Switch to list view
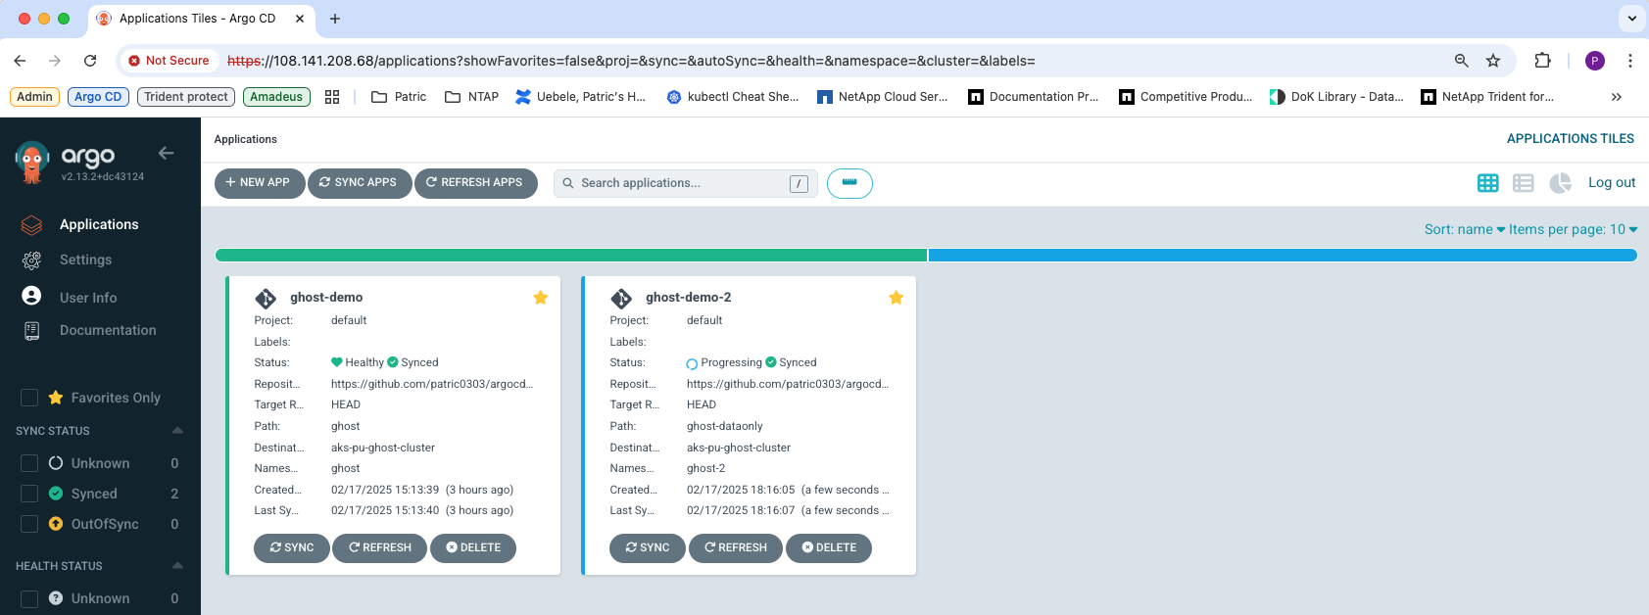This screenshot has width=1649, height=615. click(1523, 183)
